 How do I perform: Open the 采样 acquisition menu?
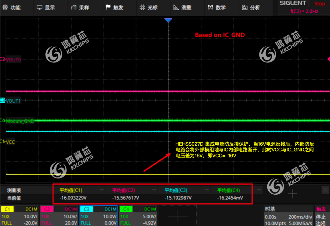pos(80,8)
